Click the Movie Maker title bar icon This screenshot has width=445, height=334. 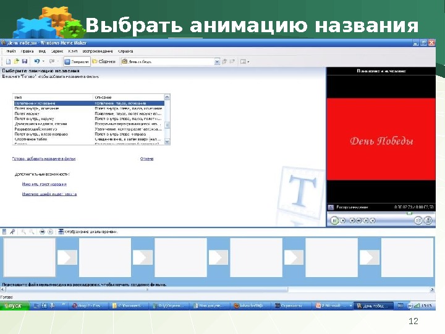coord(4,43)
